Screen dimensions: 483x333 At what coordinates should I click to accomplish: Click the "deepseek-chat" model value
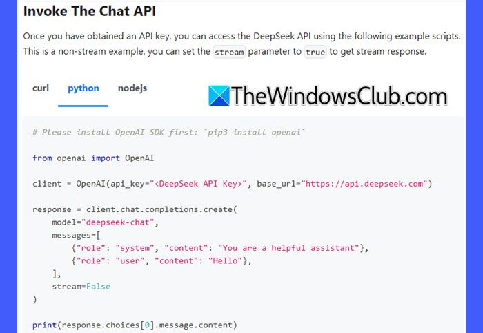117,222
